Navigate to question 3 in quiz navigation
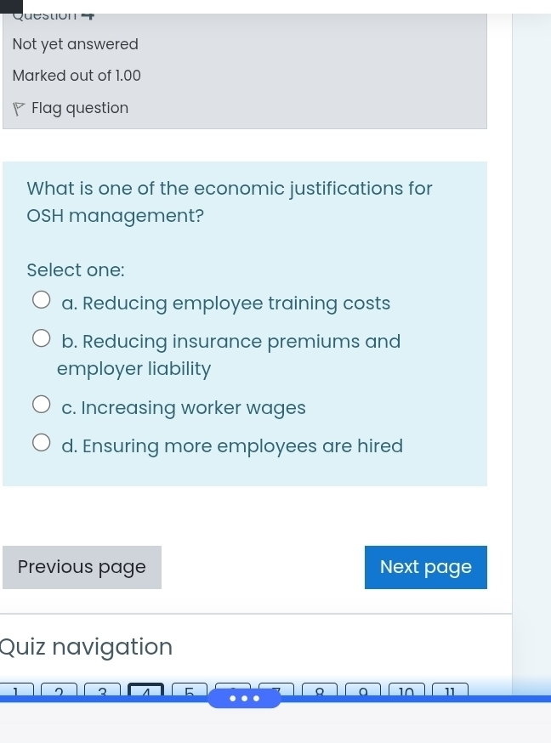 coord(102,689)
